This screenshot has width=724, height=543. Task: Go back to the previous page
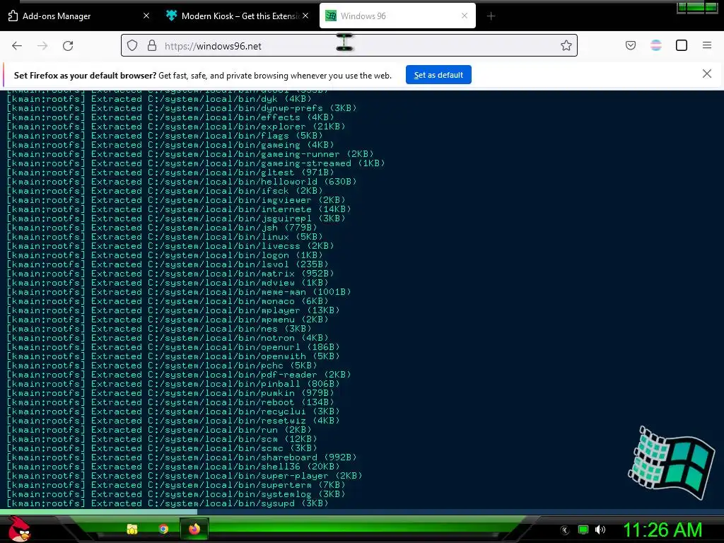click(x=17, y=46)
